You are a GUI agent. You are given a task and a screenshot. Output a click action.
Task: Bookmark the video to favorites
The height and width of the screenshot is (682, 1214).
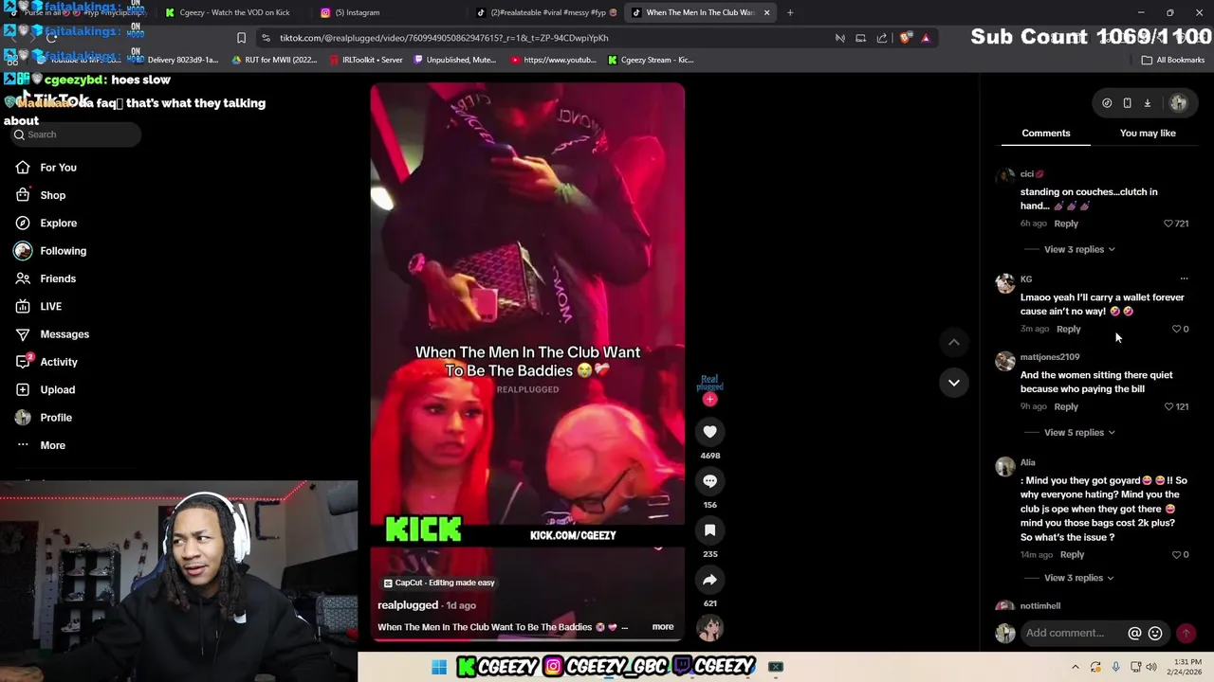[709, 530]
